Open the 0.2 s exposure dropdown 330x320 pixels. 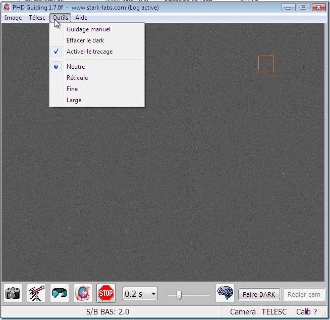tap(140, 294)
